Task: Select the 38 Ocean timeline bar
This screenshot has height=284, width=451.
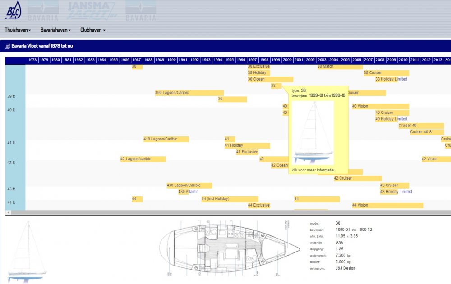Action: coord(270,79)
